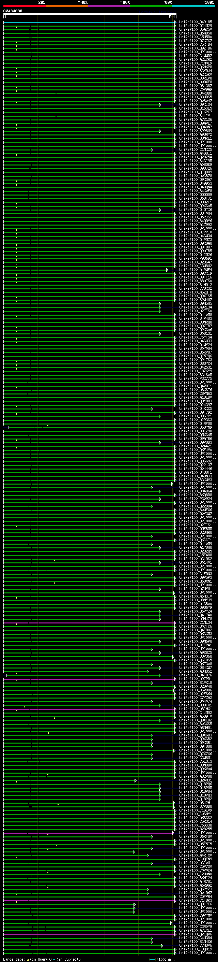Click the arrowhead ending the Q9XIS4 alignment
Image resolution: width=218 pixels, height=962 pixels.
160,105
